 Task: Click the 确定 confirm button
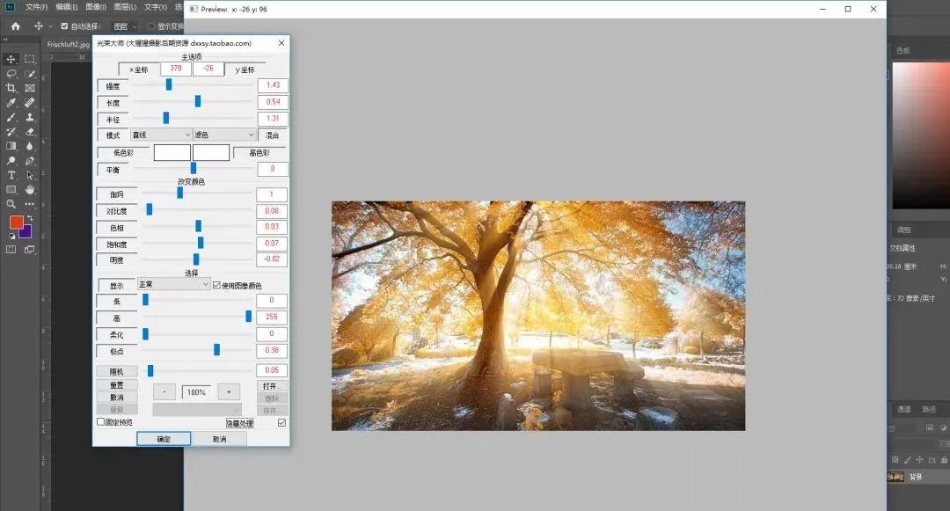163,439
